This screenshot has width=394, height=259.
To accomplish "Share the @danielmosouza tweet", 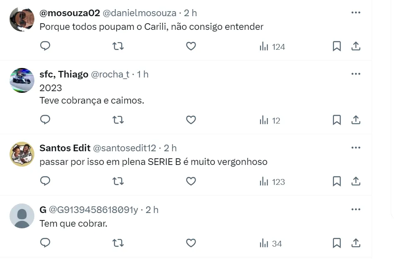I will (355, 46).
